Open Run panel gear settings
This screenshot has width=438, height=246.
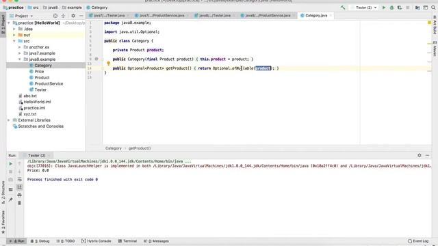click(420, 155)
